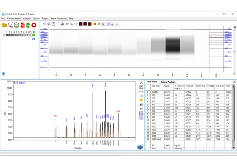Click the blue info icon below wells
Image resolution: width=237 pixels, height=166 pixels.
(x=33, y=39)
